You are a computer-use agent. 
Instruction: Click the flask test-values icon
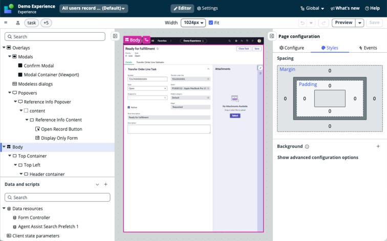tap(18, 23)
